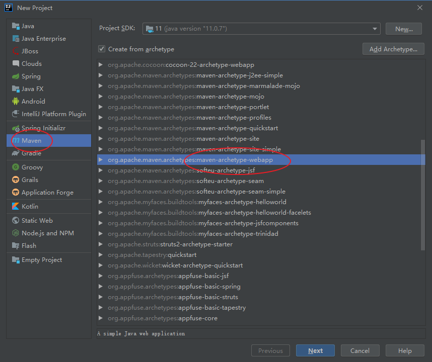Expand cocoon-22-archetype-webapp node
The height and width of the screenshot is (362, 432).
[x=101, y=65]
